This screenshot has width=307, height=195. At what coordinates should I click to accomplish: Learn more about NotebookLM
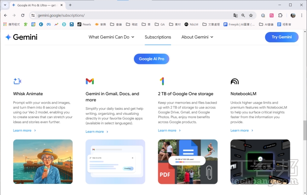click(x=242, y=131)
